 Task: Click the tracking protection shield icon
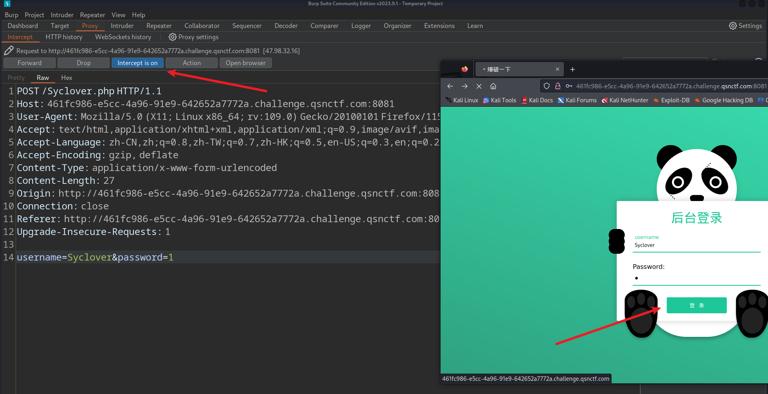click(x=547, y=86)
